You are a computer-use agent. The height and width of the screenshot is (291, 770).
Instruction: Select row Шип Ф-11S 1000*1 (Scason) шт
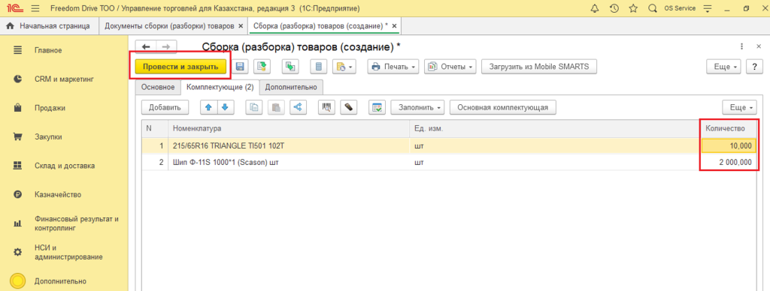tap(449, 162)
